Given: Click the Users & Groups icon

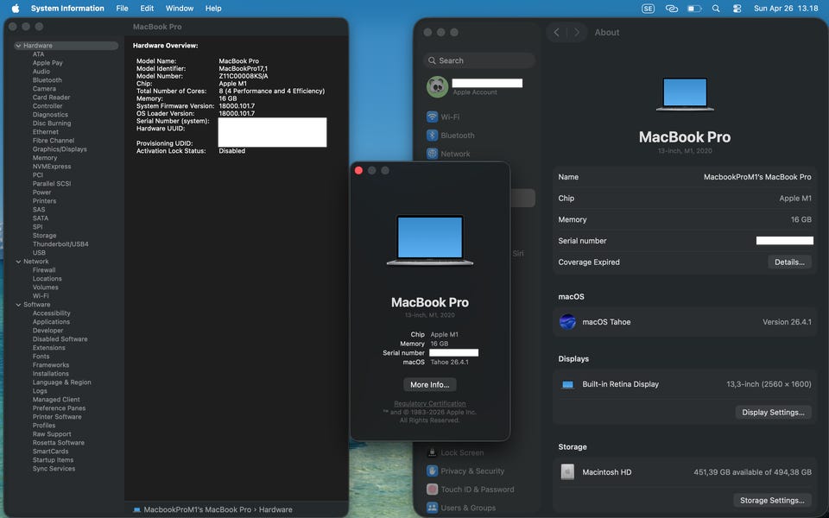Looking at the screenshot, I should coord(432,508).
